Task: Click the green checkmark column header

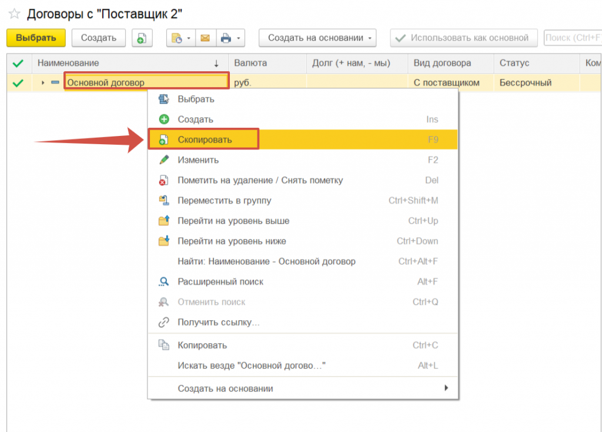Action: (x=18, y=63)
